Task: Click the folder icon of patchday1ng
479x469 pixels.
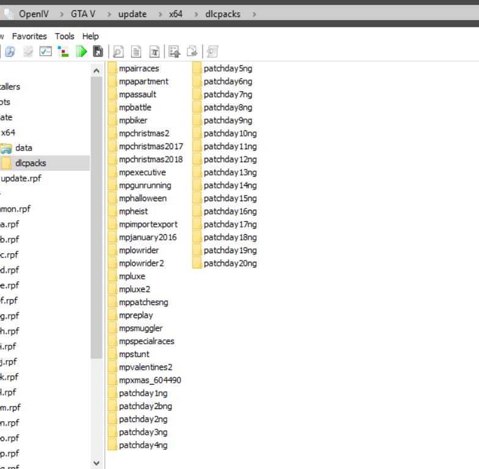Action: tap(112, 393)
